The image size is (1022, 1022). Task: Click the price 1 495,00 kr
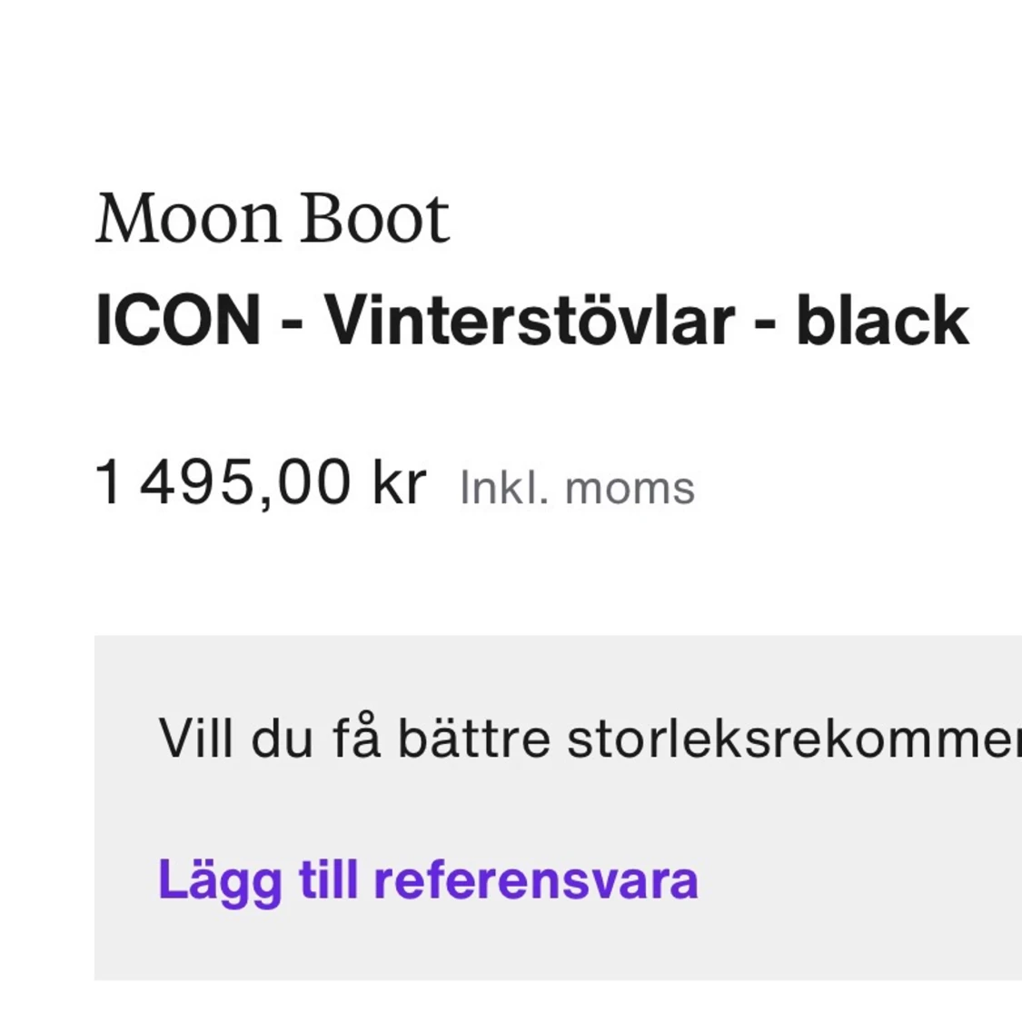pyautogui.click(x=260, y=481)
